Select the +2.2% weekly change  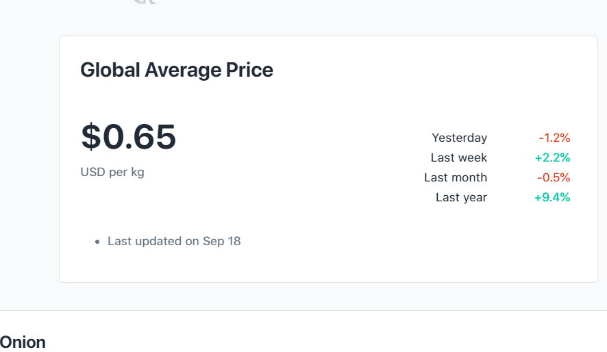tap(552, 158)
